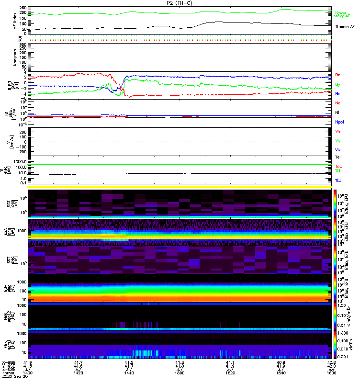Image resolution: width=359 pixels, height=383 pixels.
Task: Select the black "Themis AE" legend label
Action: (345, 27)
